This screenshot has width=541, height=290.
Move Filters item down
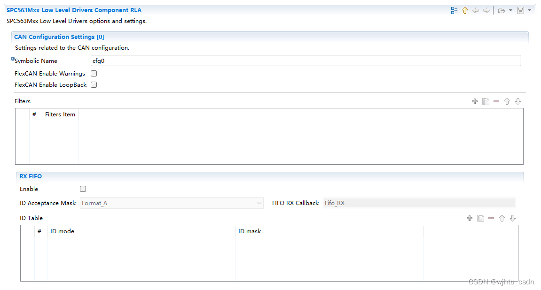click(518, 102)
